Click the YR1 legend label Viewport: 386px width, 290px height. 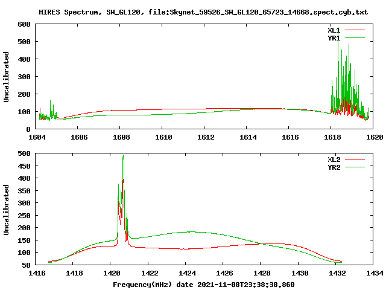[x=334, y=38]
